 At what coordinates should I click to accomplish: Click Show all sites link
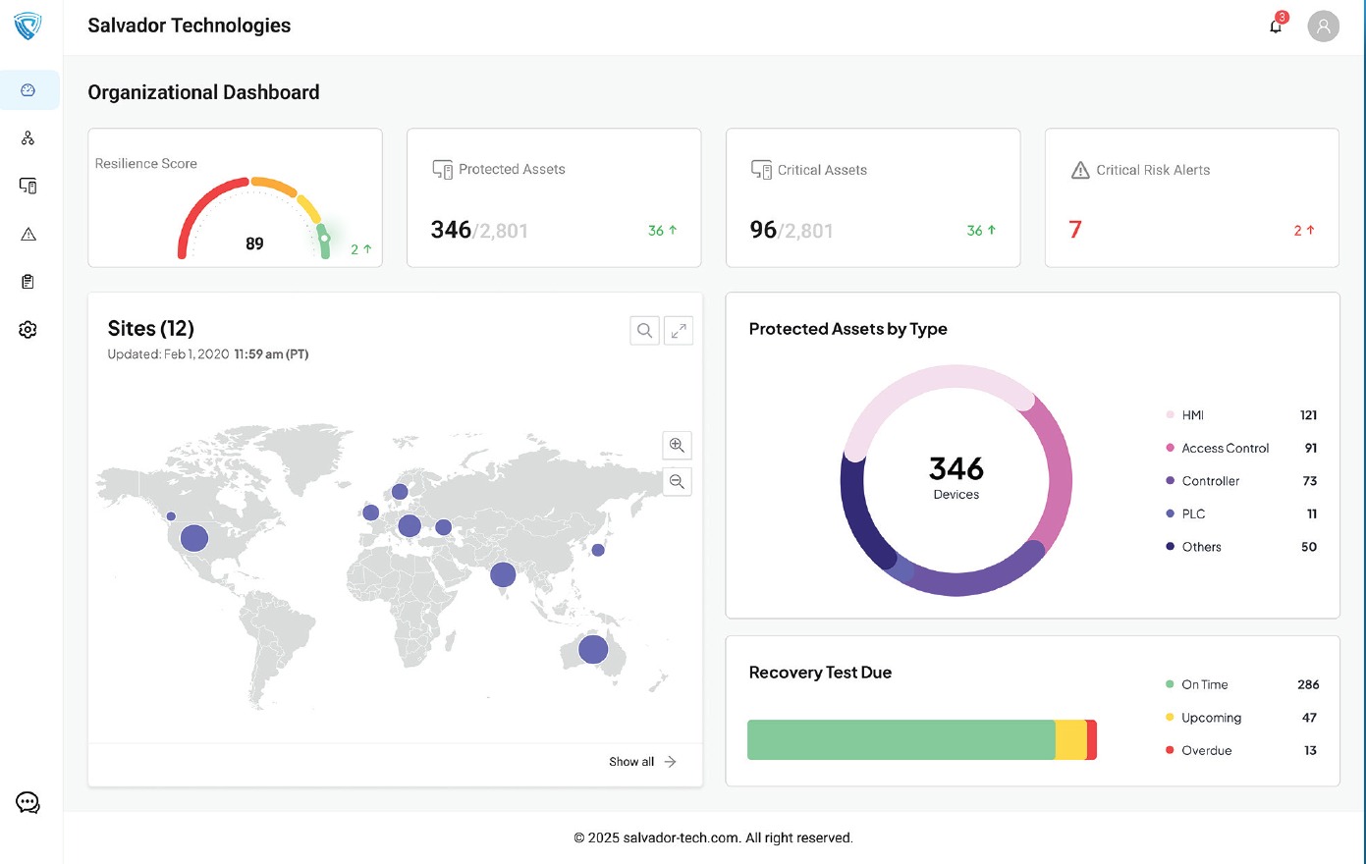642,762
